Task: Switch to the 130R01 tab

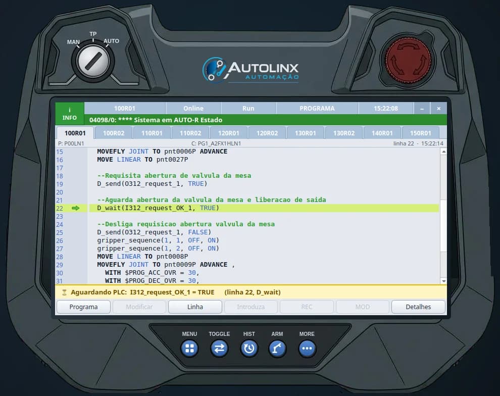Action: (x=306, y=133)
